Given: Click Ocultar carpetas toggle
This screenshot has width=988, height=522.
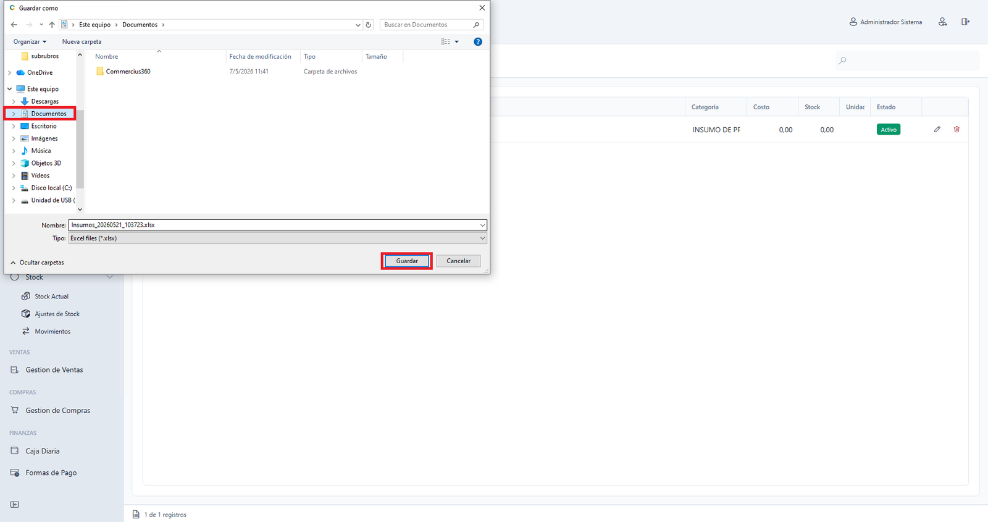Looking at the screenshot, I should tap(37, 263).
